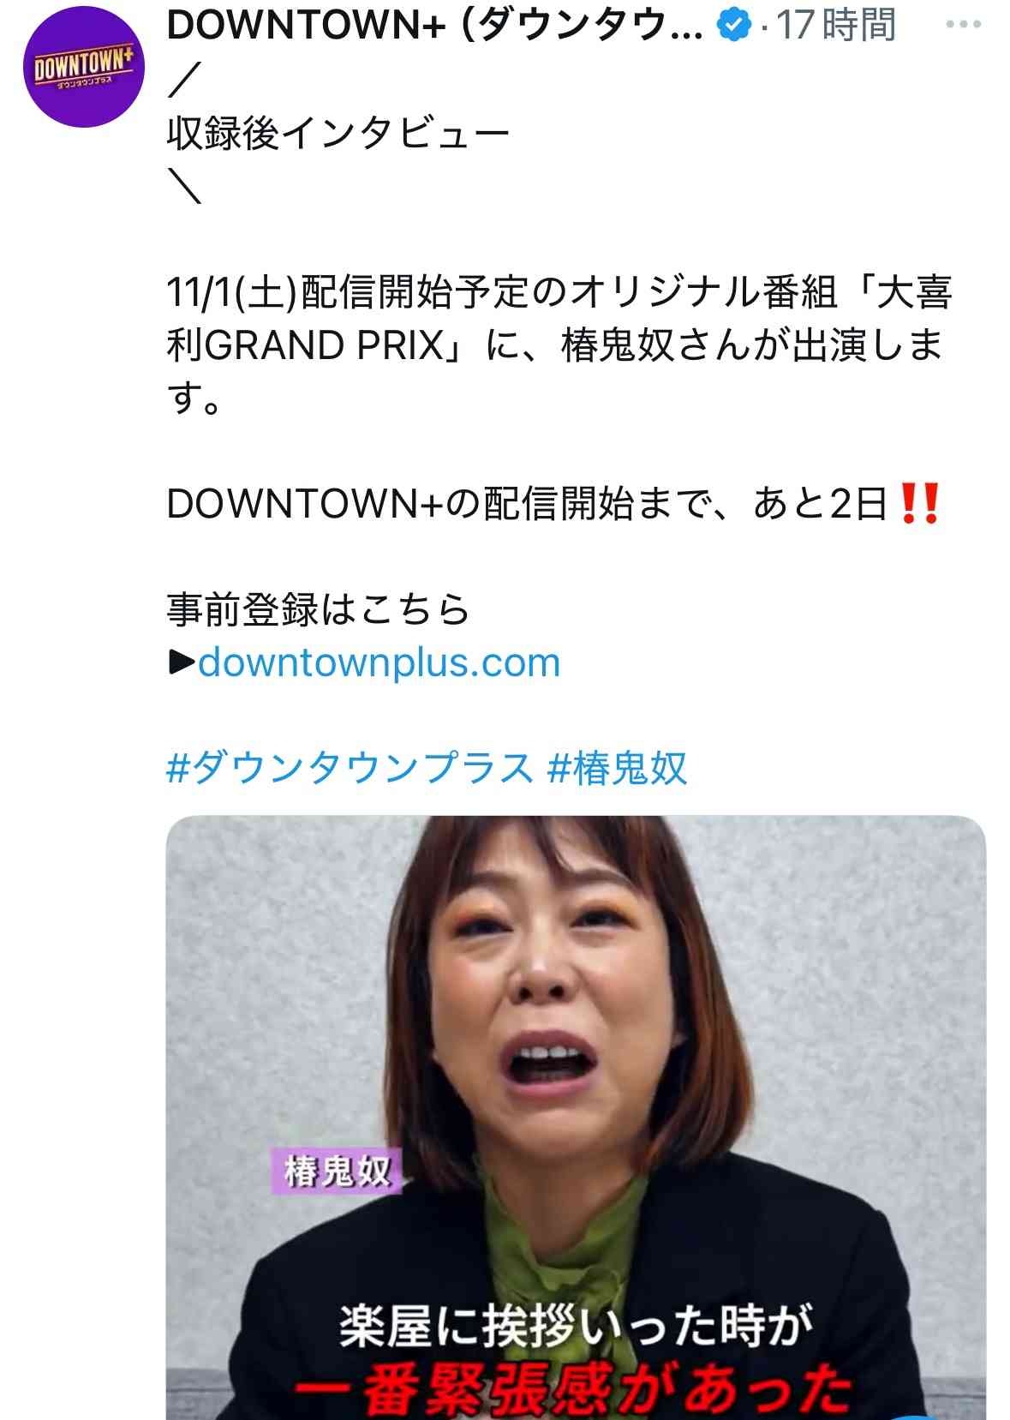1010x1420 pixels.
Task: Click the backslash decoration below the heading
Action: 184,186
